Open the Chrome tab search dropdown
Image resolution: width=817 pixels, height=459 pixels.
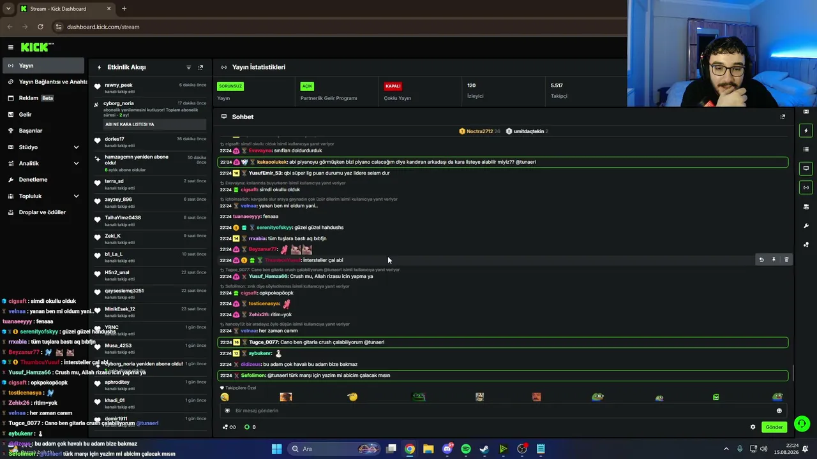(x=8, y=9)
